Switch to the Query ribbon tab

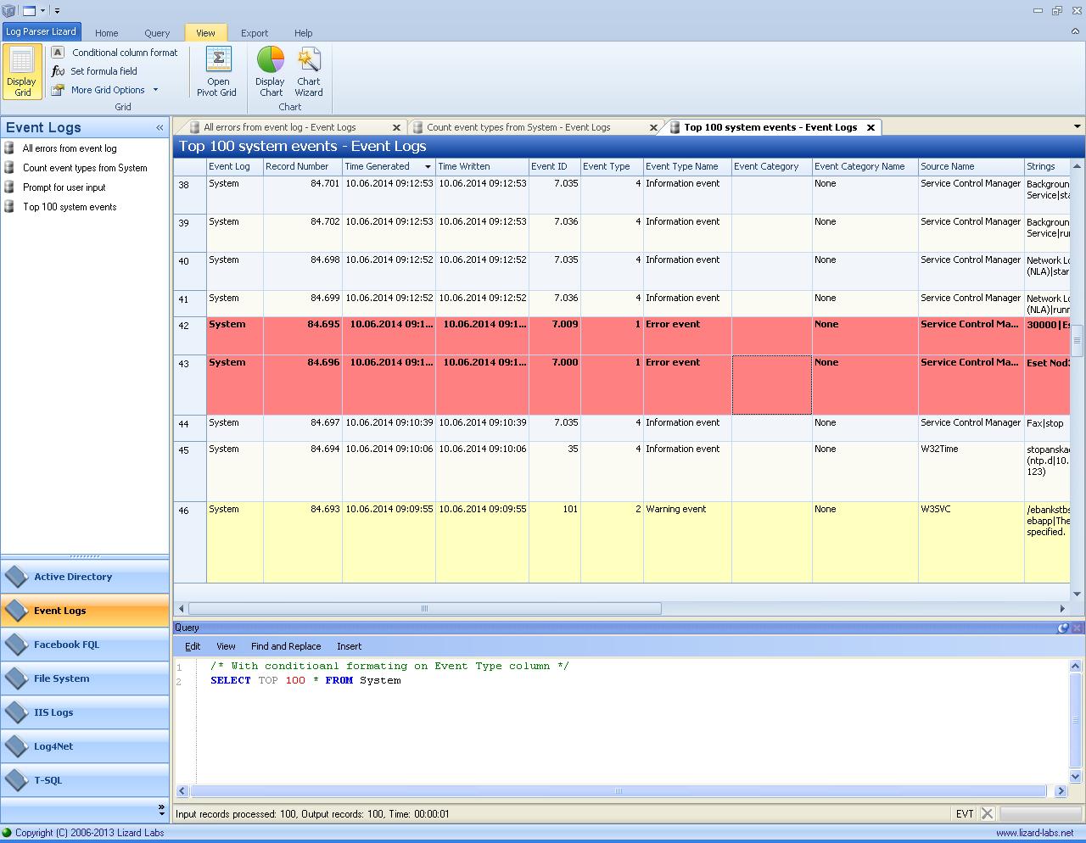point(157,33)
